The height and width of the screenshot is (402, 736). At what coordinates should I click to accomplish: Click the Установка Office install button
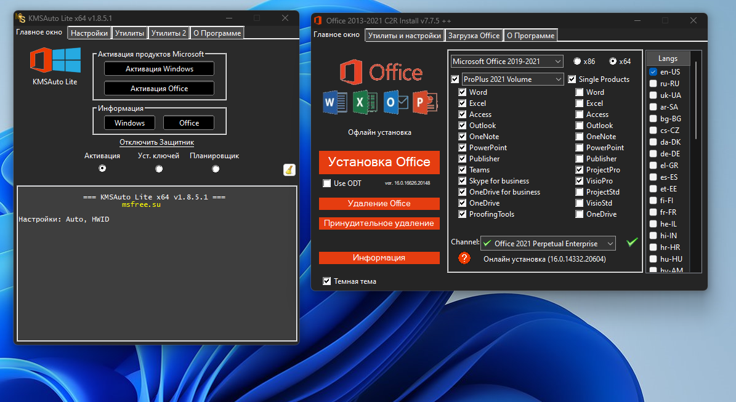pos(379,163)
